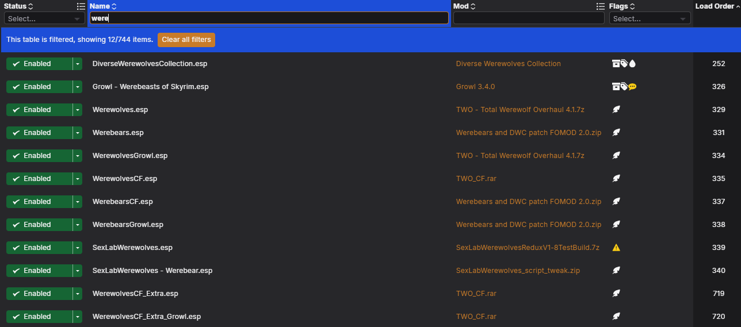
Task: Click tag flag icon for DiverseWerewolvesCollection.esp
Action: pos(624,64)
